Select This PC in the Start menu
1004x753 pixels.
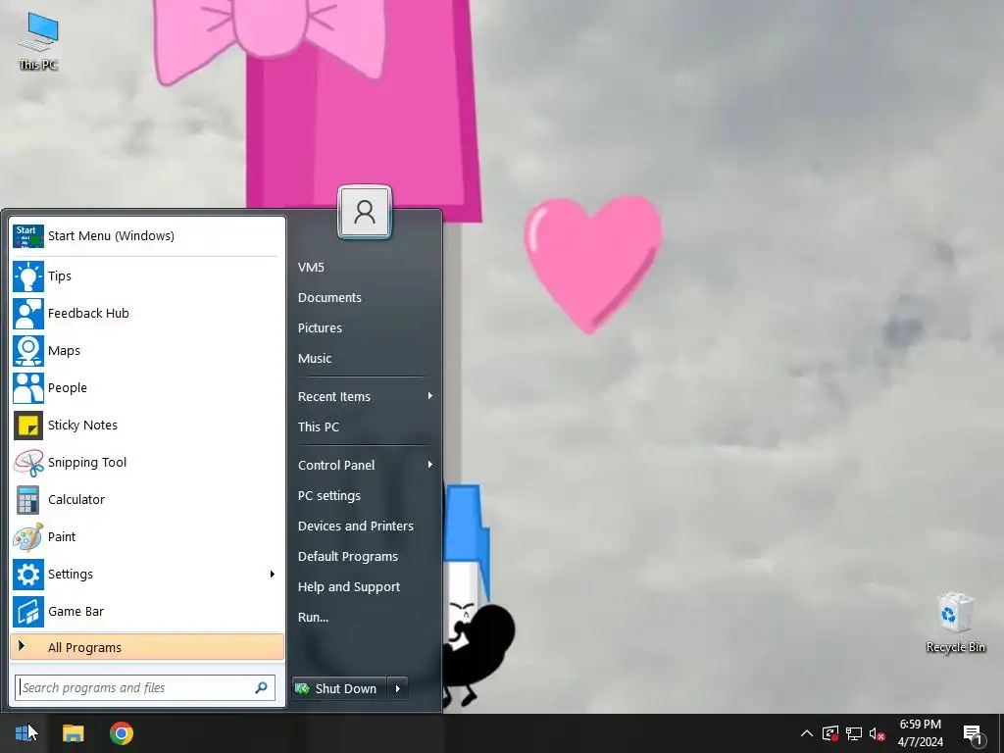coord(319,427)
